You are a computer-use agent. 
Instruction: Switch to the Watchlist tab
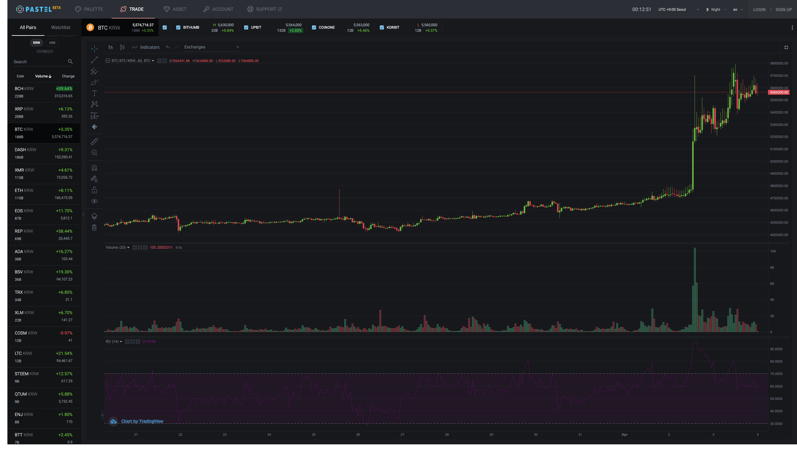pos(61,27)
